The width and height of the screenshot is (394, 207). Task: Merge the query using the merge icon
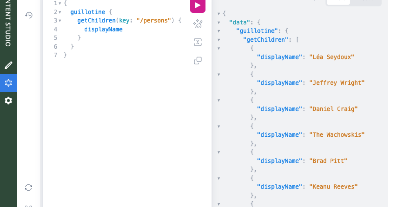pos(198,42)
